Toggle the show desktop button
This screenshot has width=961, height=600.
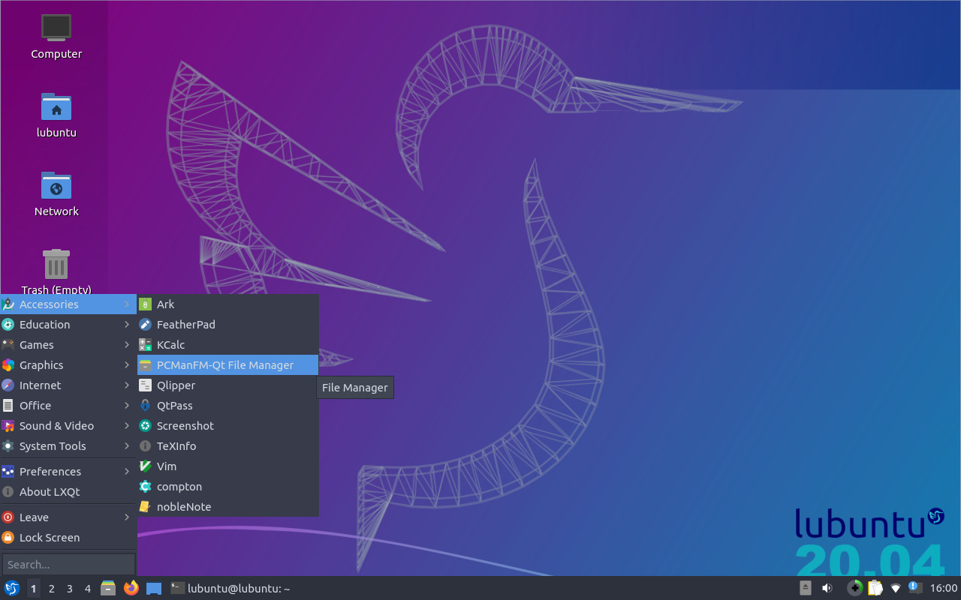[x=154, y=588]
